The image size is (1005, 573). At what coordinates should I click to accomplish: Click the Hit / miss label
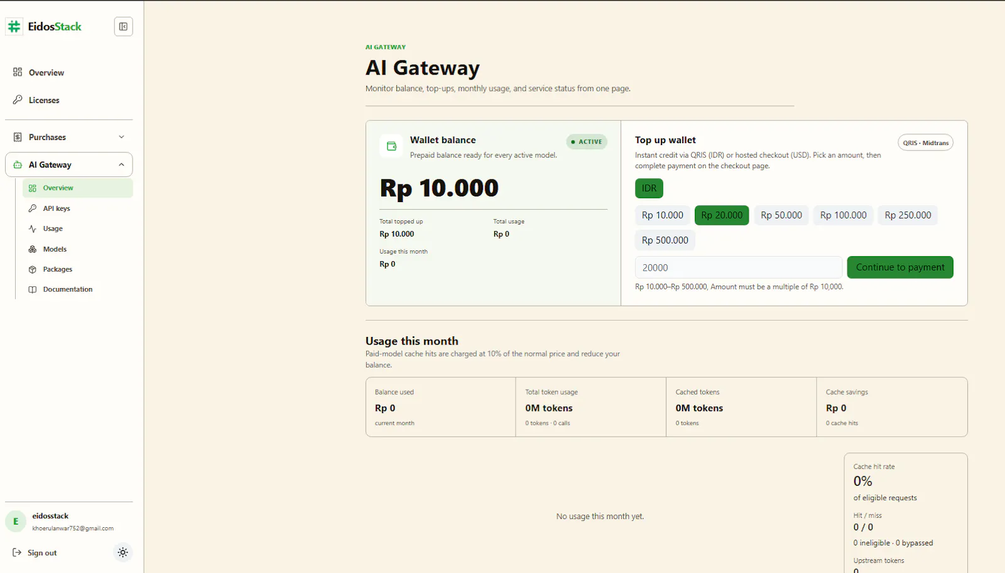(x=867, y=515)
